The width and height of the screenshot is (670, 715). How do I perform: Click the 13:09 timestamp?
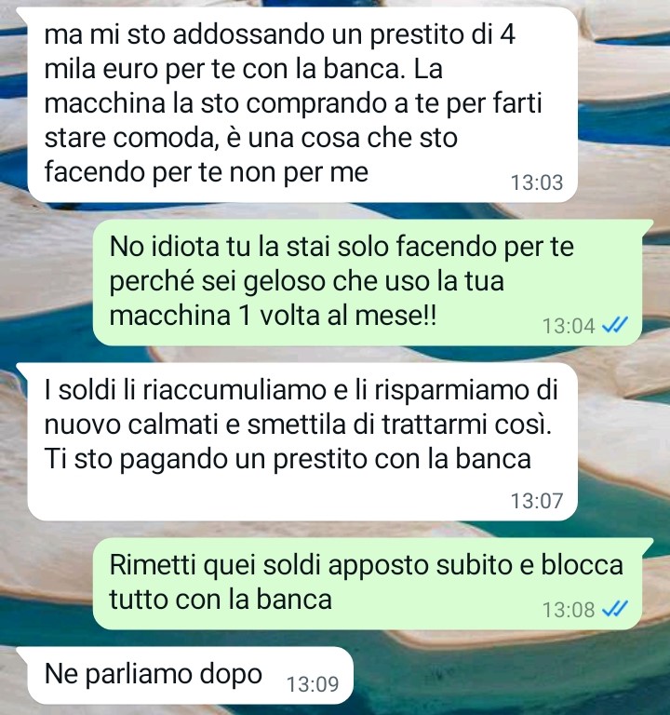tap(313, 684)
